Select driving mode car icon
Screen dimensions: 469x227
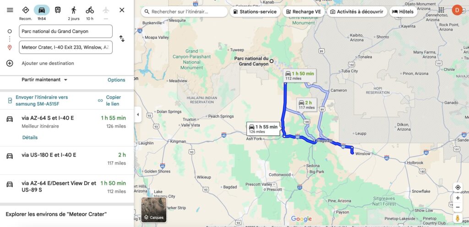[x=42, y=10]
